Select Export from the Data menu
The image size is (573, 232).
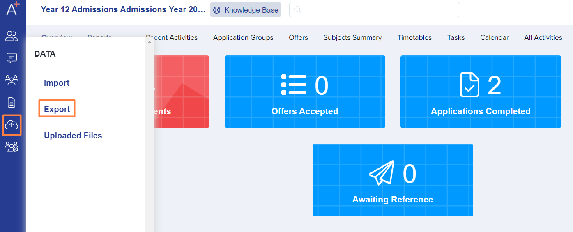pyautogui.click(x=57, y=109)
